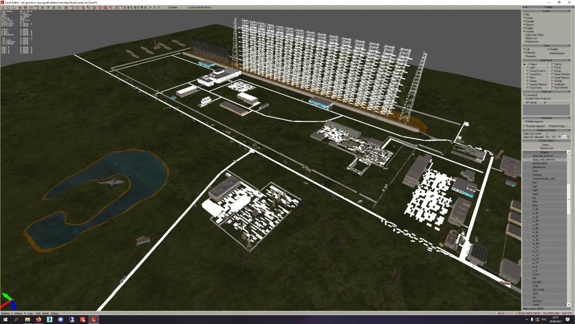575x324 pixels.
Task: Click the Undo arrow icon in toolbar
Action: point(3,7)
